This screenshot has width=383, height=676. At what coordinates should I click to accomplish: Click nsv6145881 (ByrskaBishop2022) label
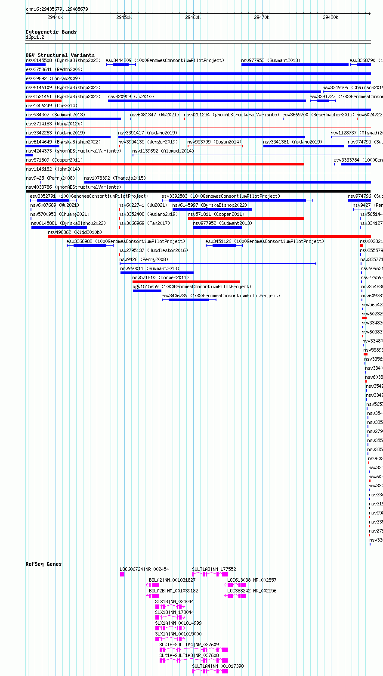coord(68,223)
